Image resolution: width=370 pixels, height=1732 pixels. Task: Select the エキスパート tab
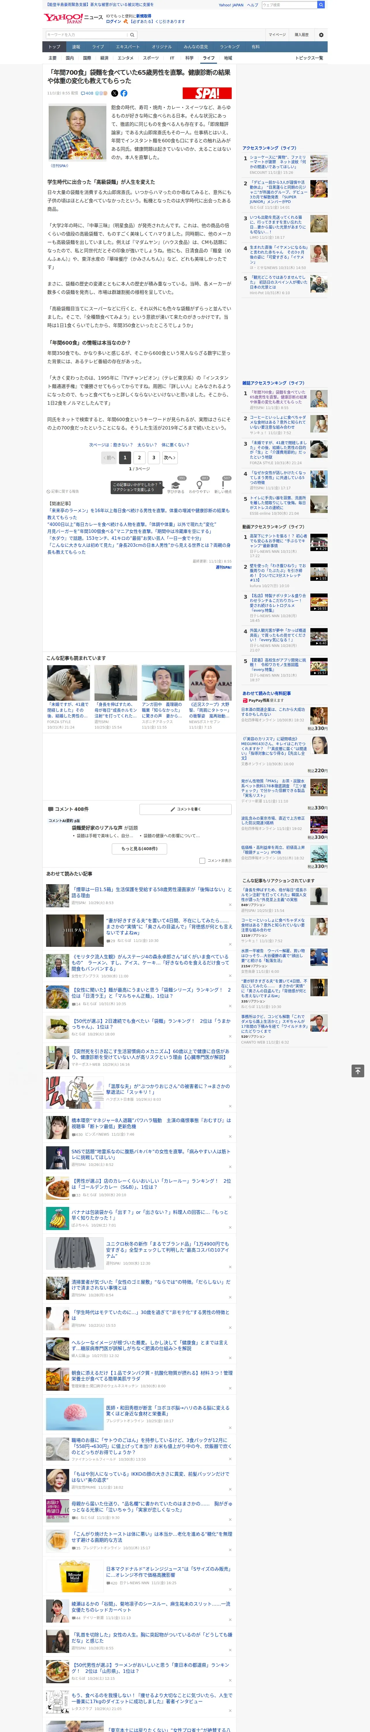(x=128, y=47)
